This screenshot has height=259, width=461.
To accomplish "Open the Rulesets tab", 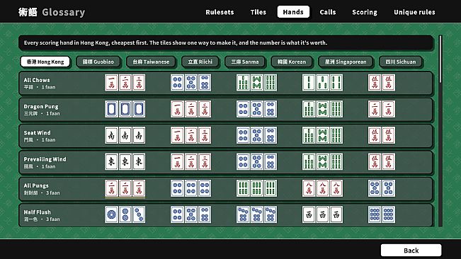I will [220, 12].
